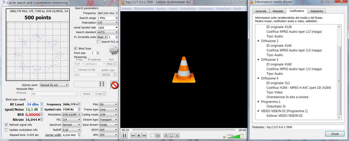349x141 pixels.
Task: Switch to Statistiche tab
Action: point(317,11)
